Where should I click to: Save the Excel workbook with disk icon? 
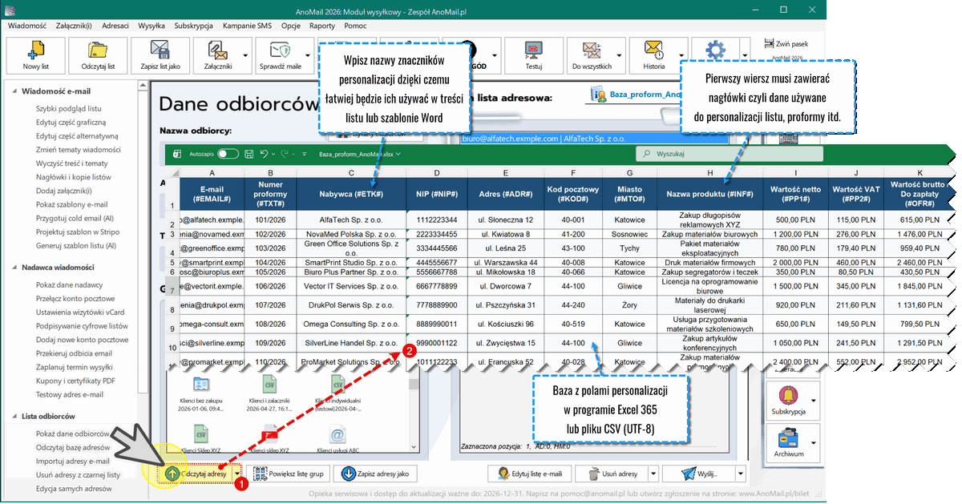click(x=249, y=153)
